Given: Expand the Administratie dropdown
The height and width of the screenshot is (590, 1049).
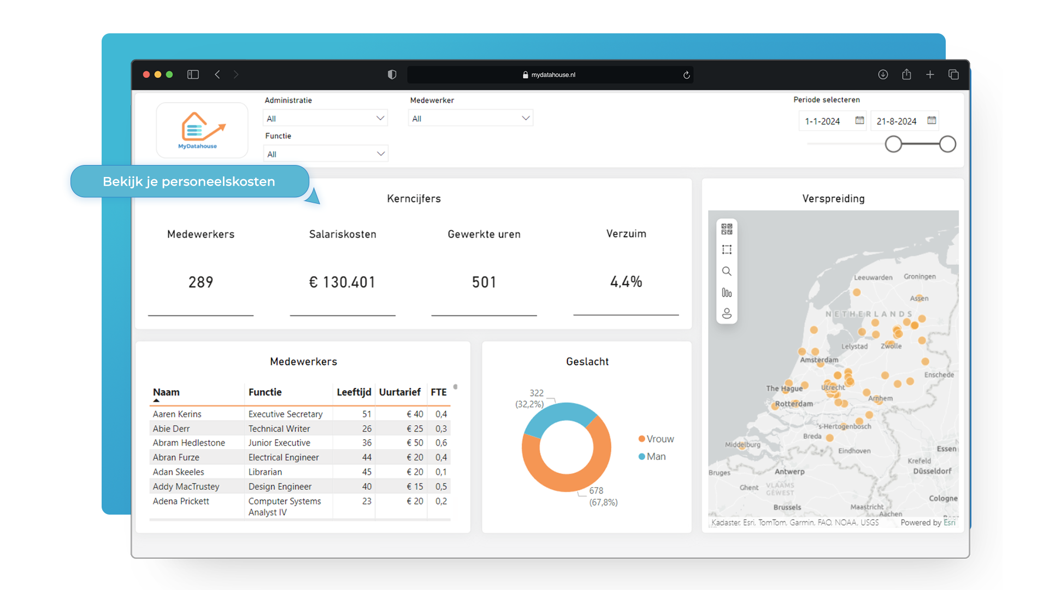Looking at the screenshot, I should coord(380,118).
